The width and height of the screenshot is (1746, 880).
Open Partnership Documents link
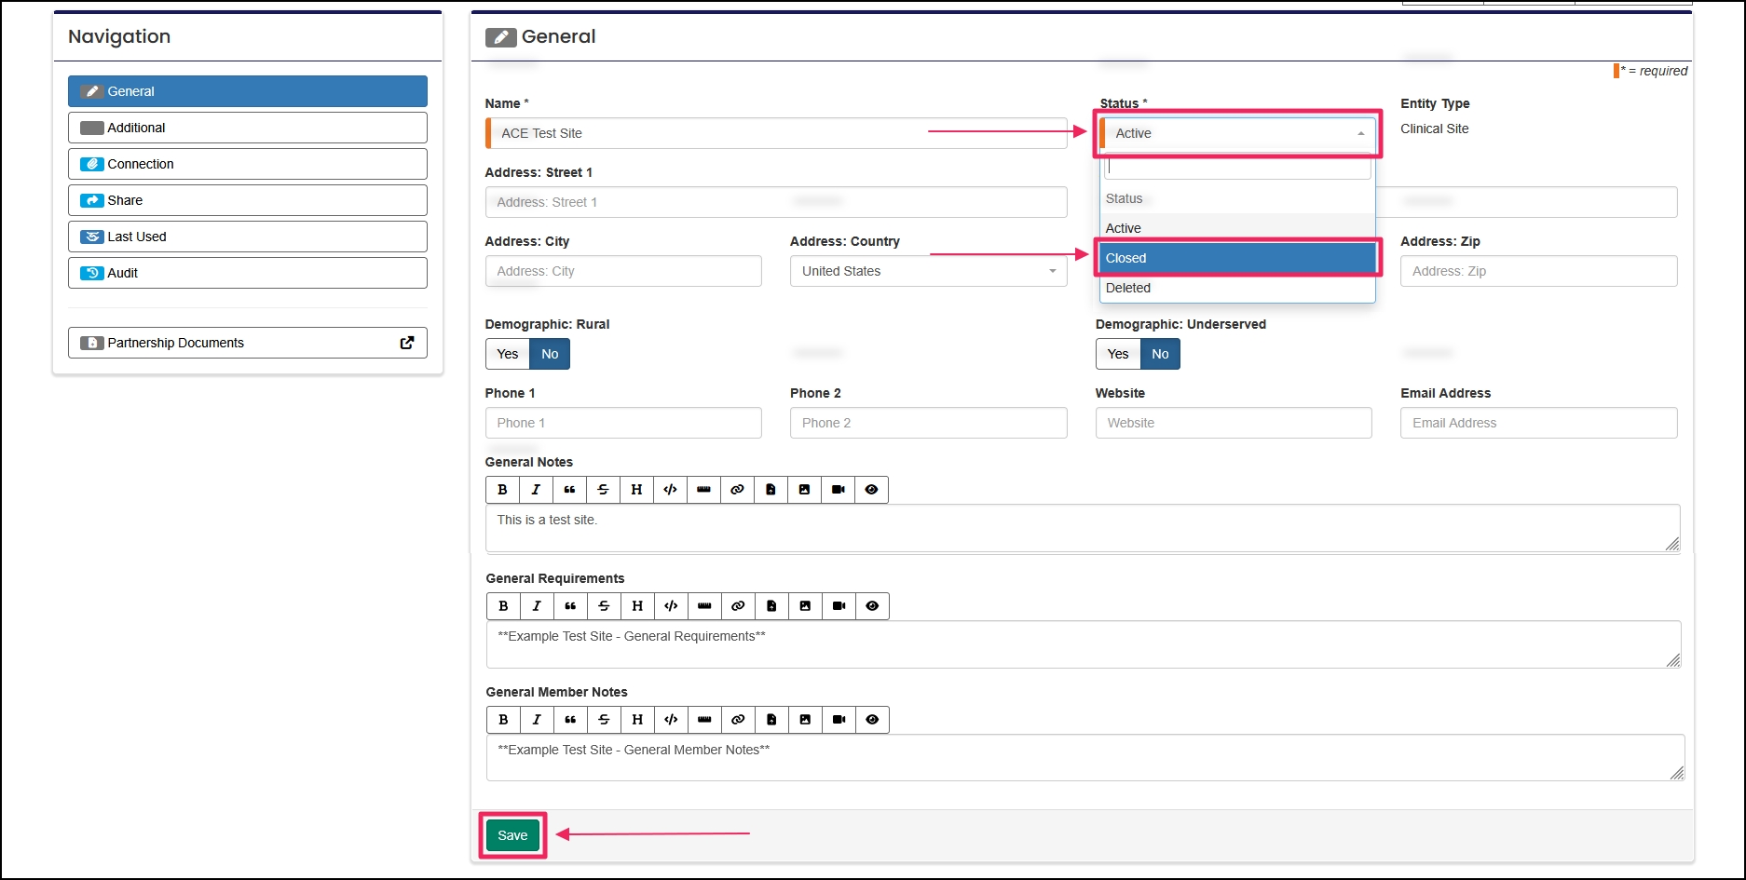pyautogui.click(x=248, y=343)
